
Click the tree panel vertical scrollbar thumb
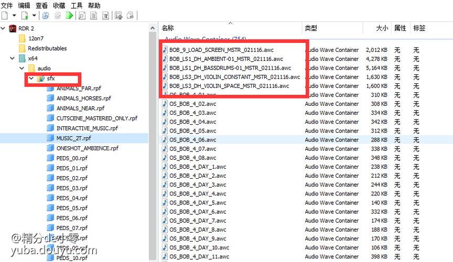153,146
